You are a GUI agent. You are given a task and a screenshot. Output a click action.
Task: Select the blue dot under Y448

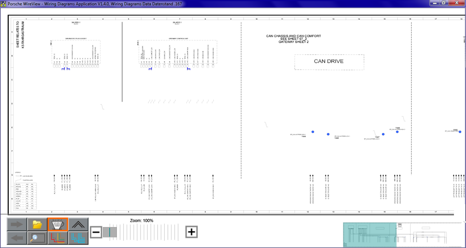pos(397,132)
